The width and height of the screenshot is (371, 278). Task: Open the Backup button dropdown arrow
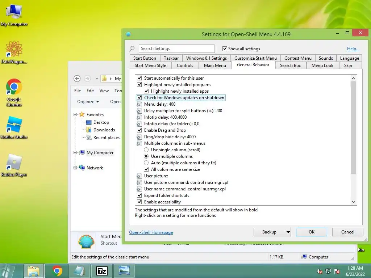coord(288,232)
